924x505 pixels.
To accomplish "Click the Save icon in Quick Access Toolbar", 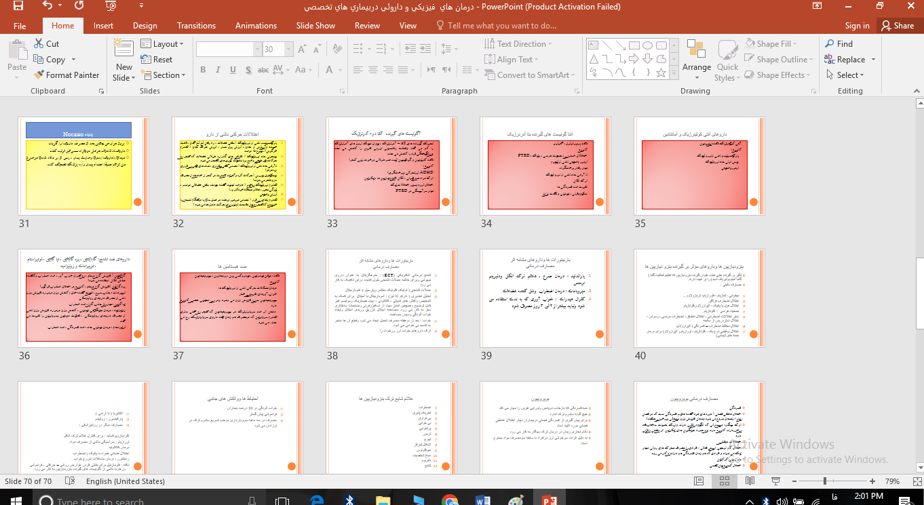I will 18,6.
